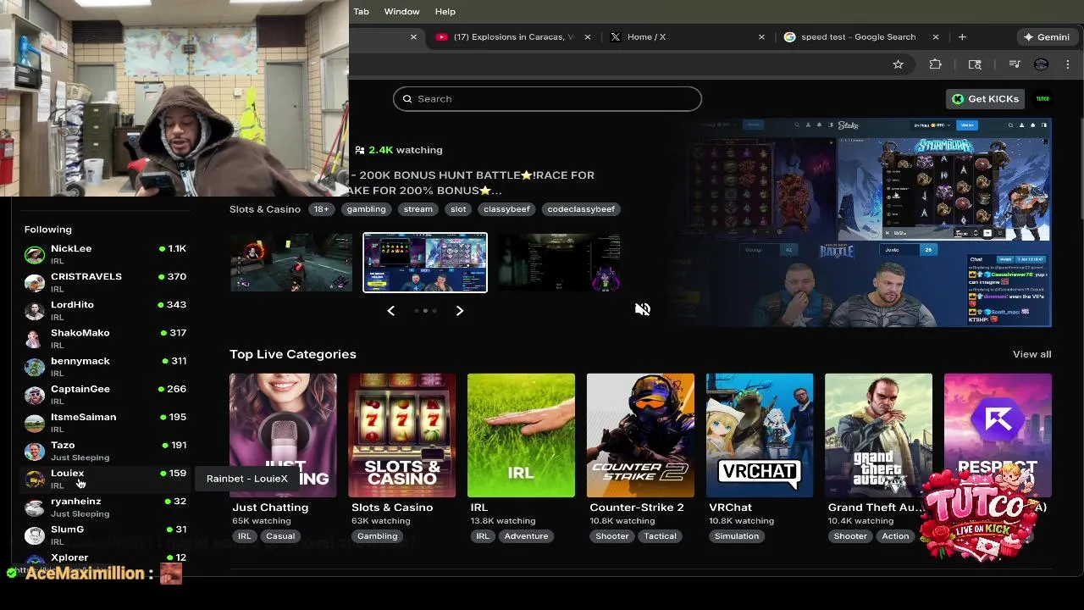Open the Slots & Casino category card image
Image resolution: width=1084 pixels, height=610 pixels.
point(402,435)
